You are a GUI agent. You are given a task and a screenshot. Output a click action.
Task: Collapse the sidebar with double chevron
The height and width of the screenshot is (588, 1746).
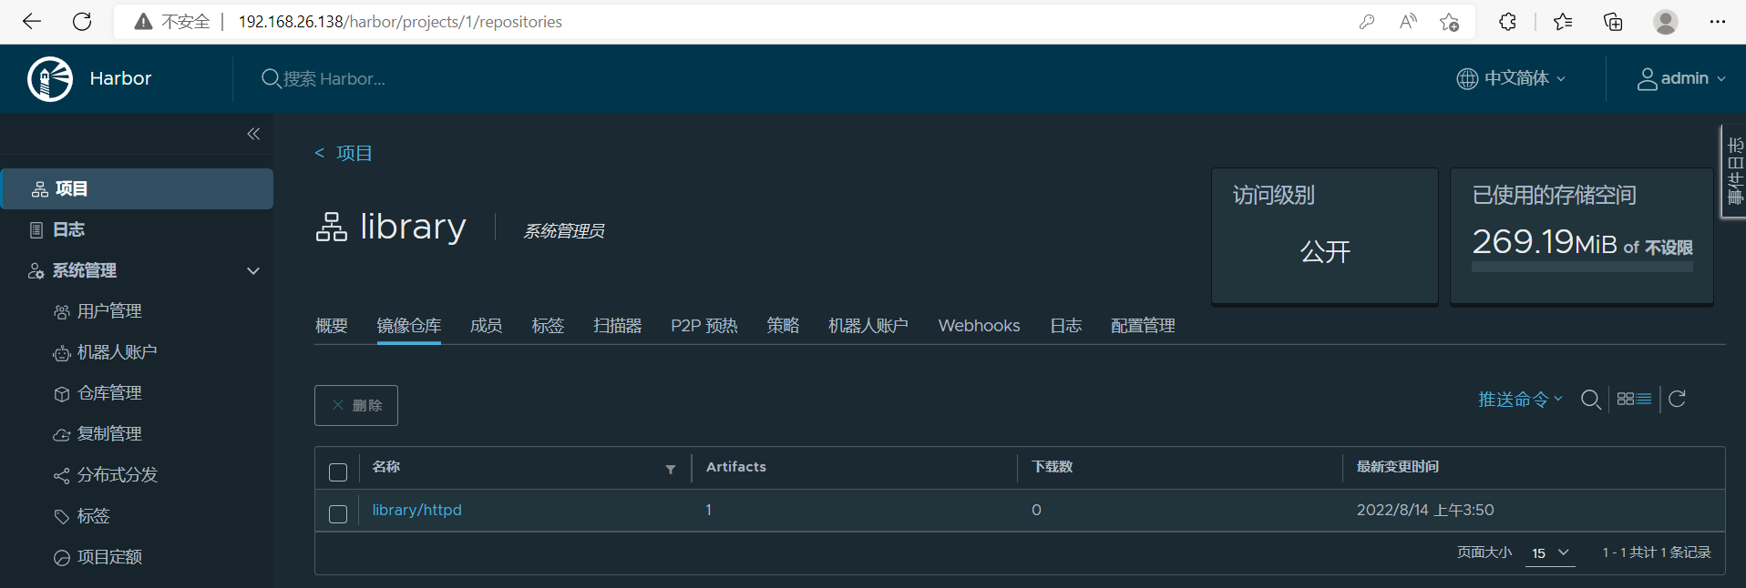point(253,134)
